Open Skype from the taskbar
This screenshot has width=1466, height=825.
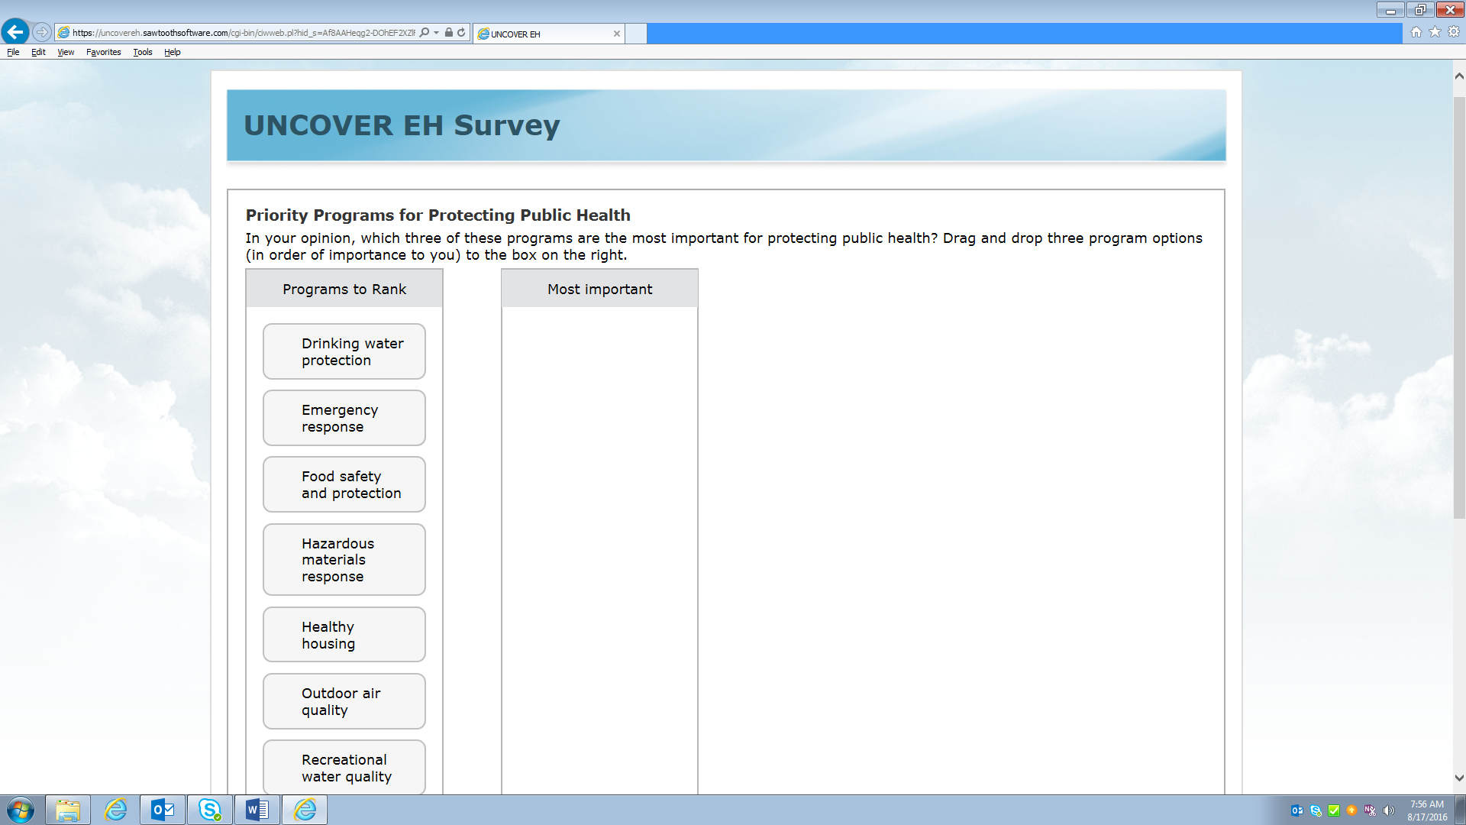(210, 810)
